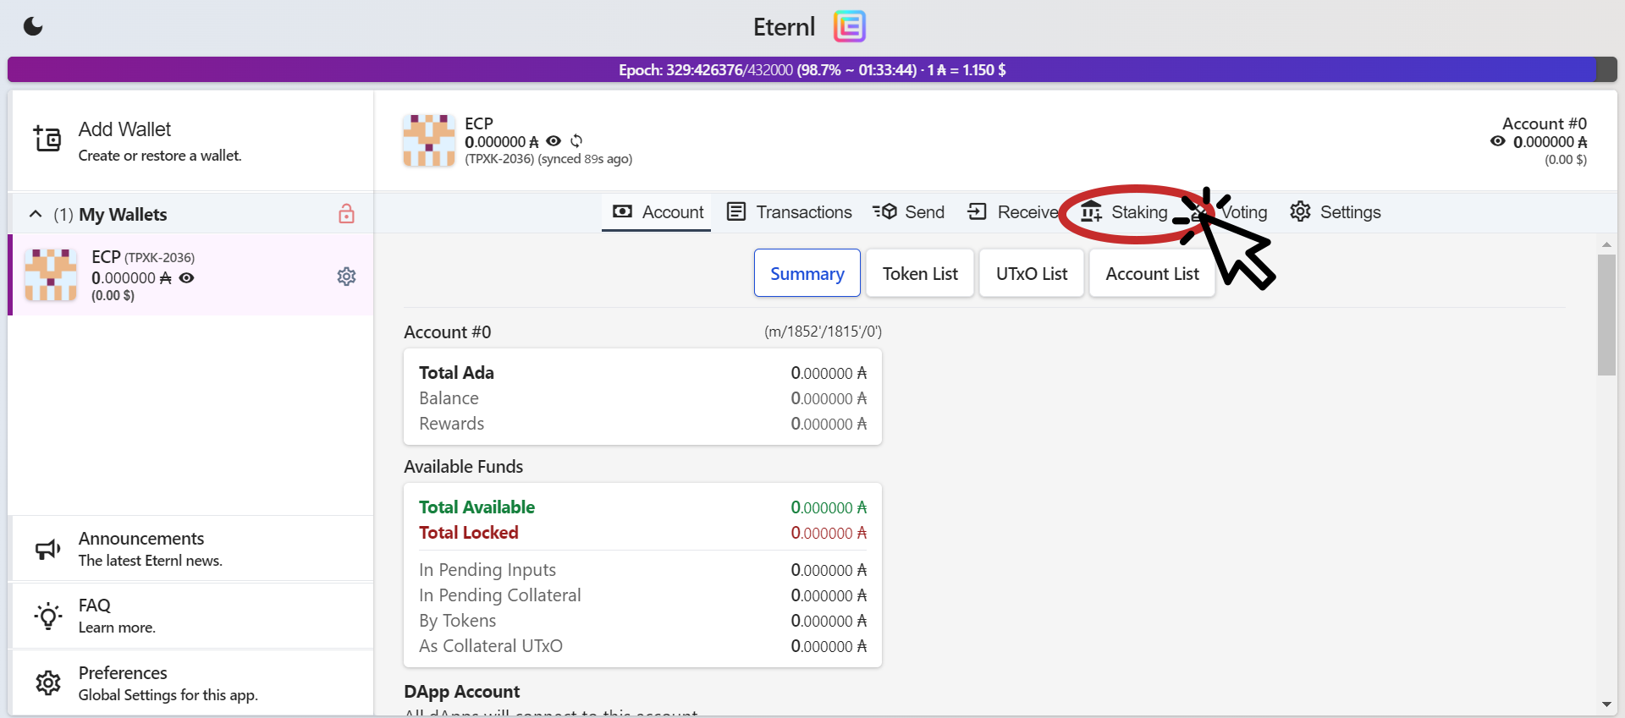Click the ECP avatar in the main header
Viewport: 1625px width, 718px height.
(x=429, y=140)
